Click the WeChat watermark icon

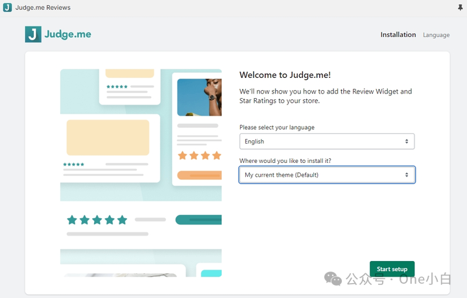coord(333,279)
